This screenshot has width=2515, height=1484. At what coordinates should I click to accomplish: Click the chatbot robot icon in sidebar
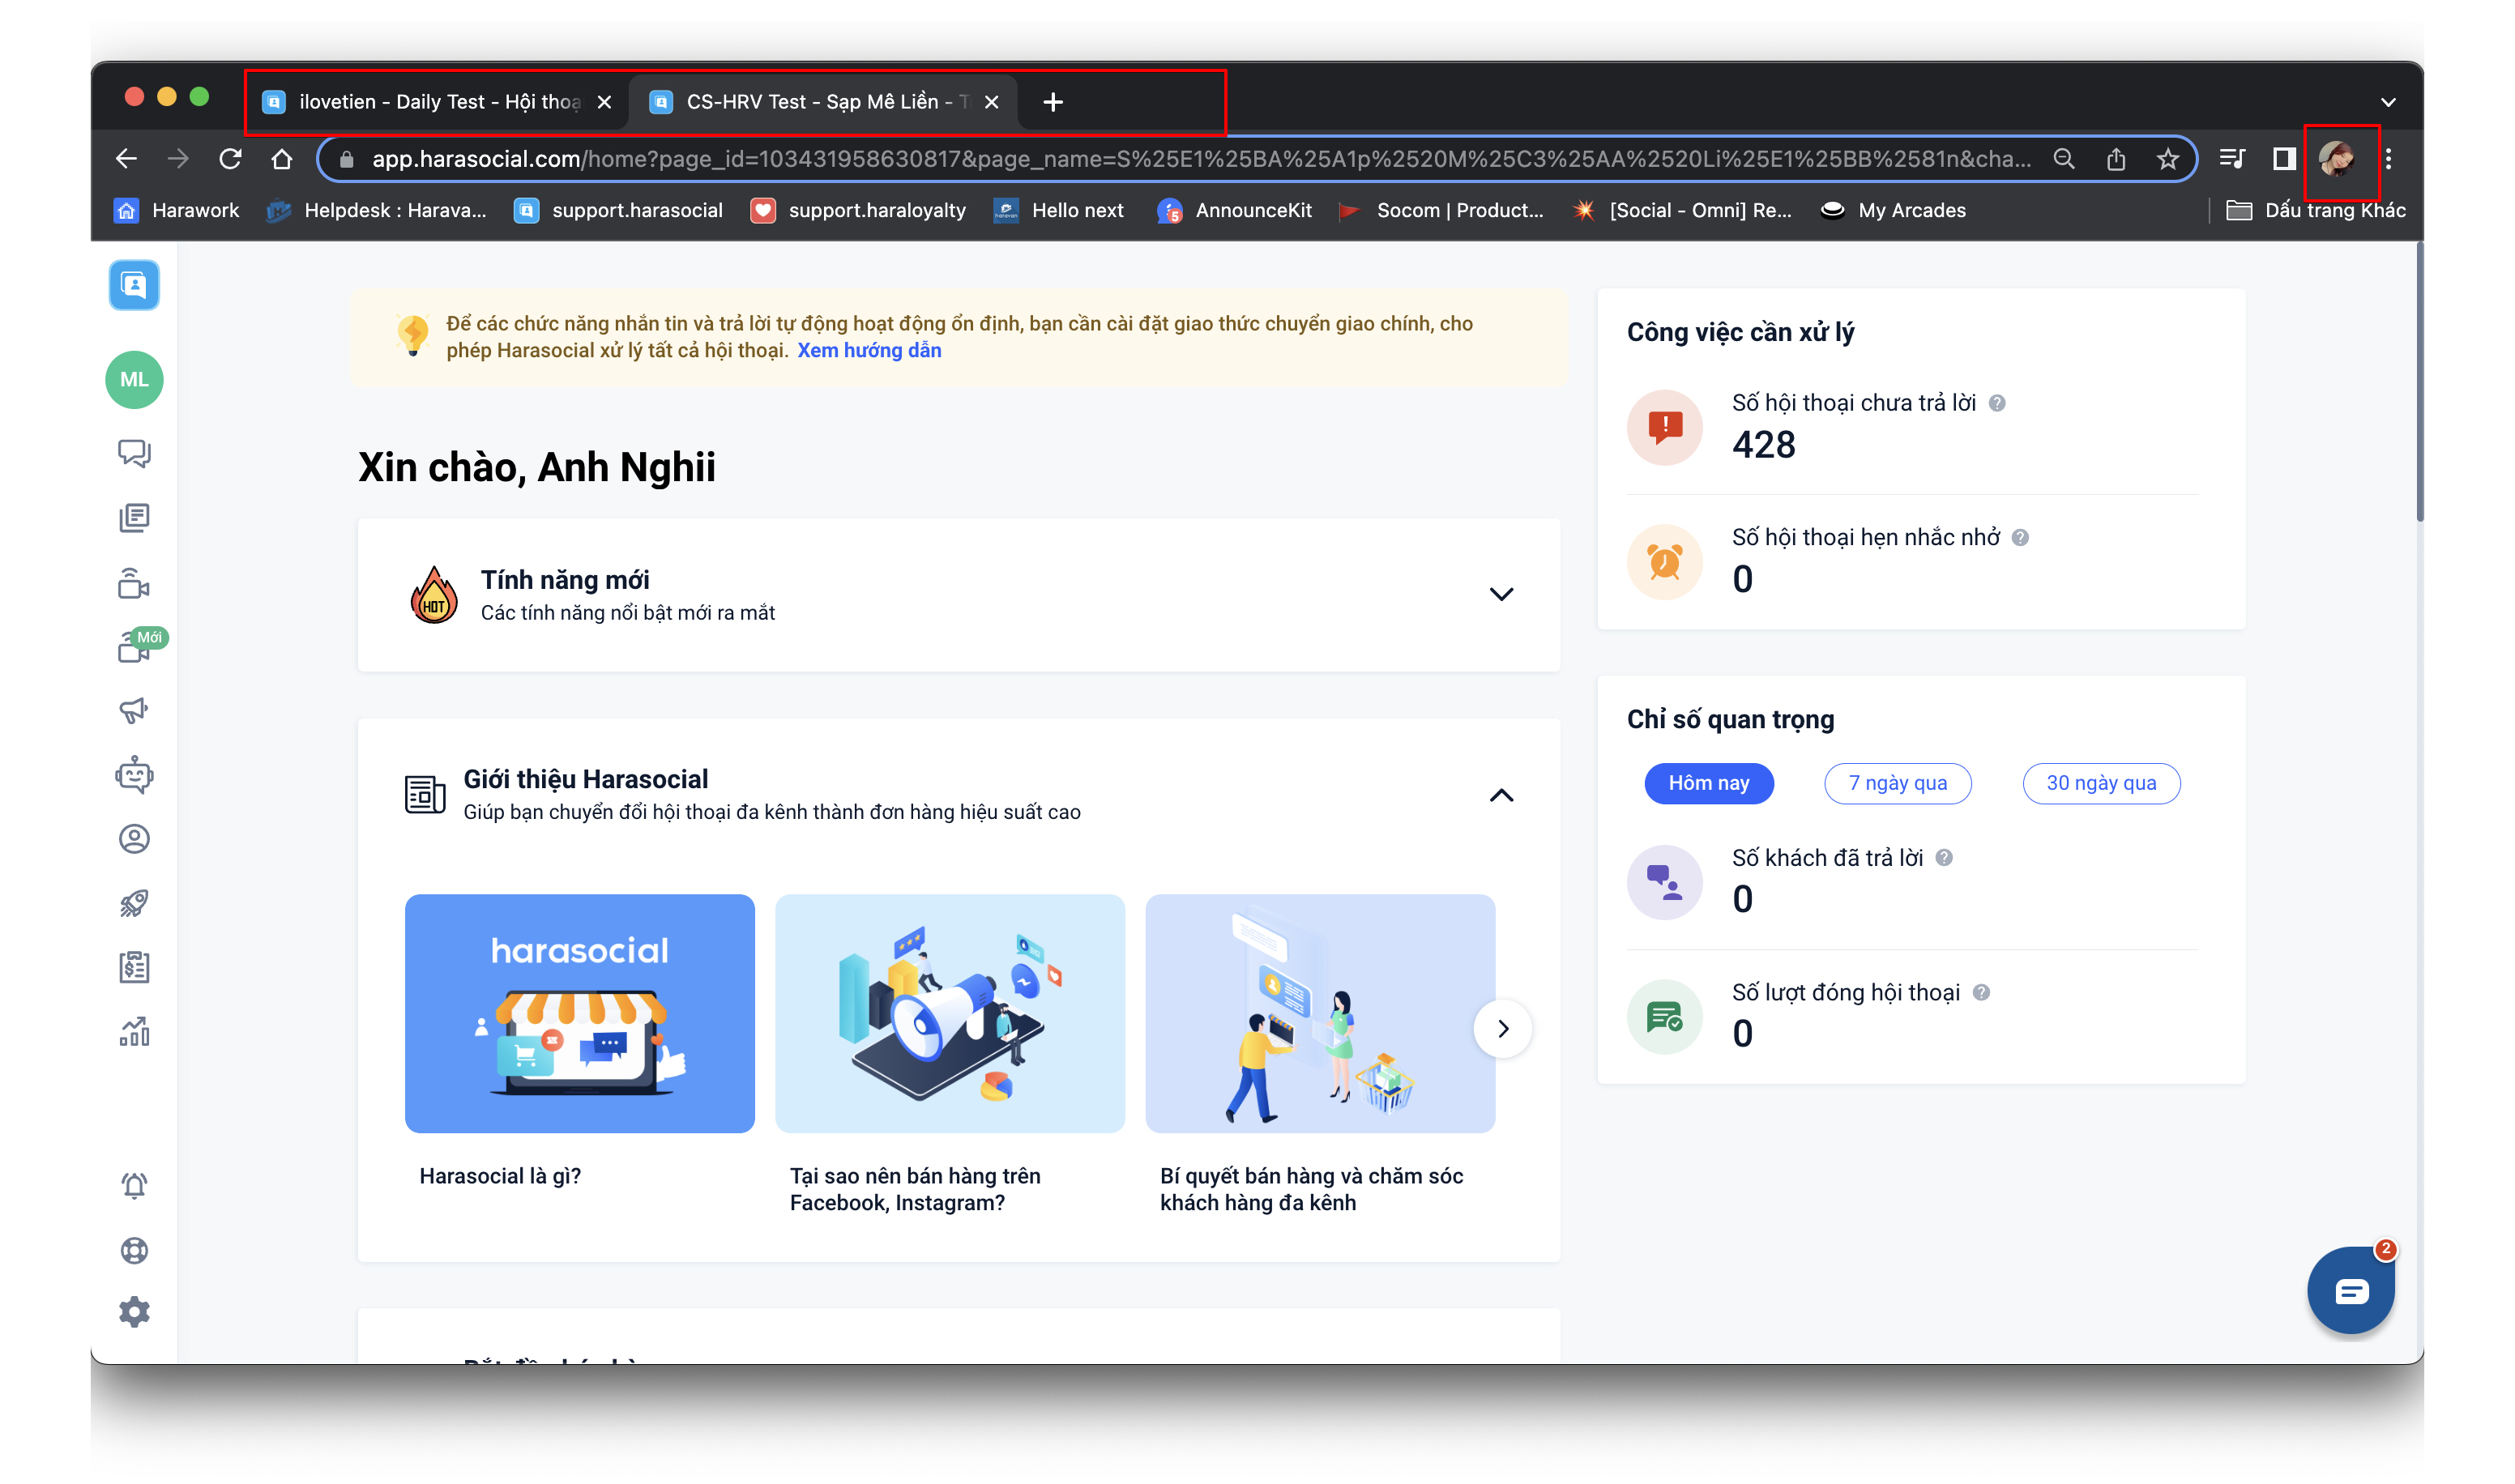[134, 775]
